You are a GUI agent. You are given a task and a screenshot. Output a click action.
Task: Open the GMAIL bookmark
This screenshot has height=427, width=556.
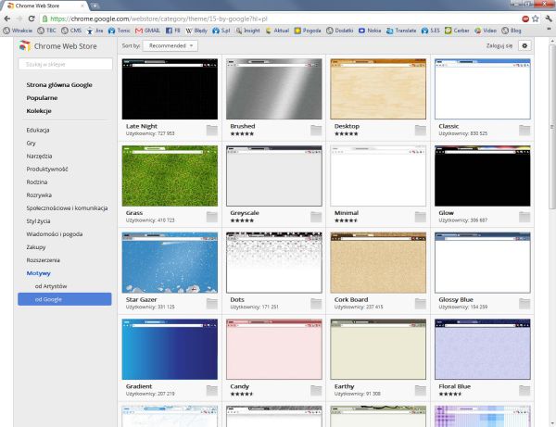146,30
